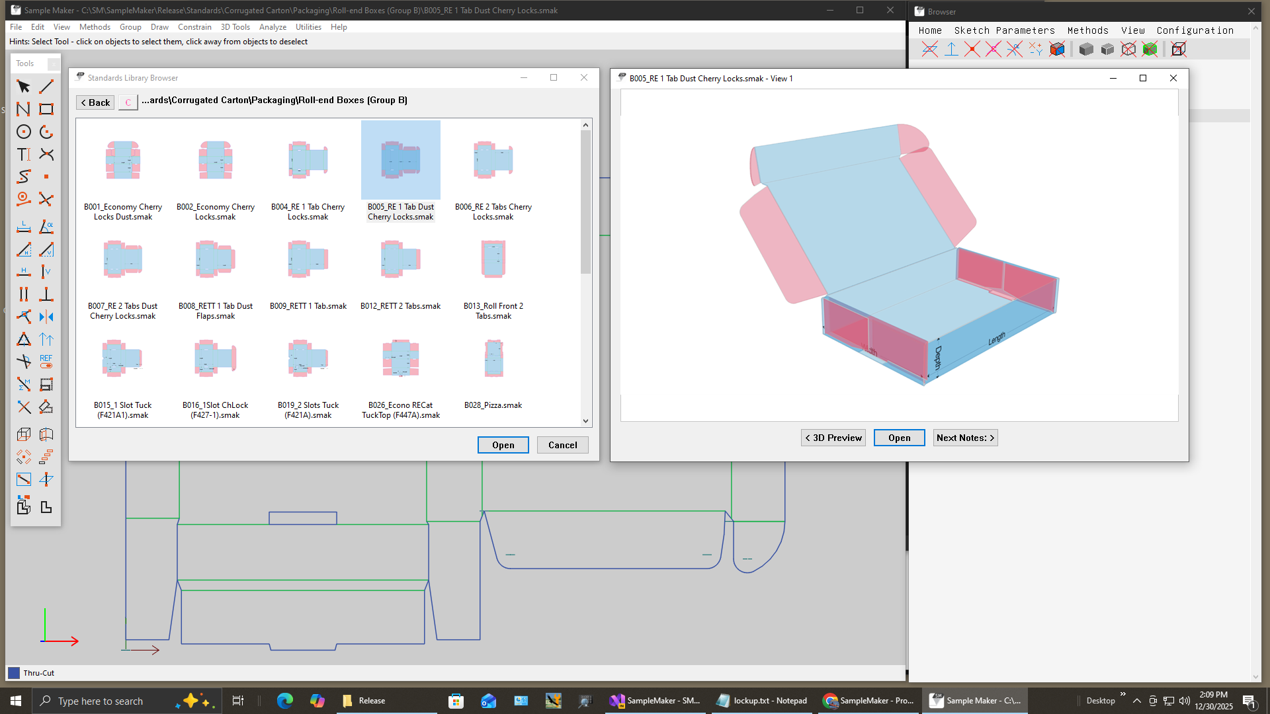Click the Thru-Cut blue color swatch
1270x714 pixels.
click(x=14, y=673)
